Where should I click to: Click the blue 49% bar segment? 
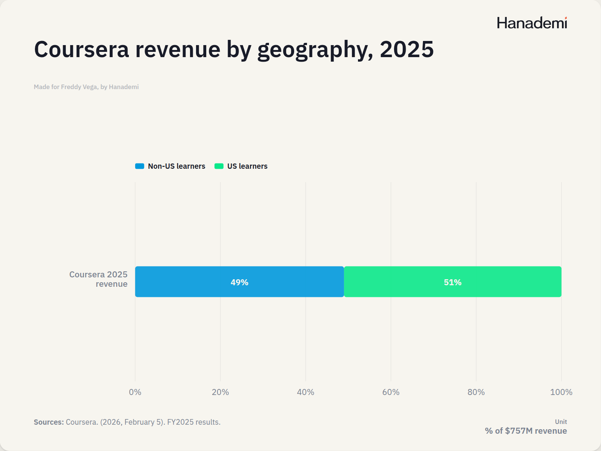click(240, 282)
